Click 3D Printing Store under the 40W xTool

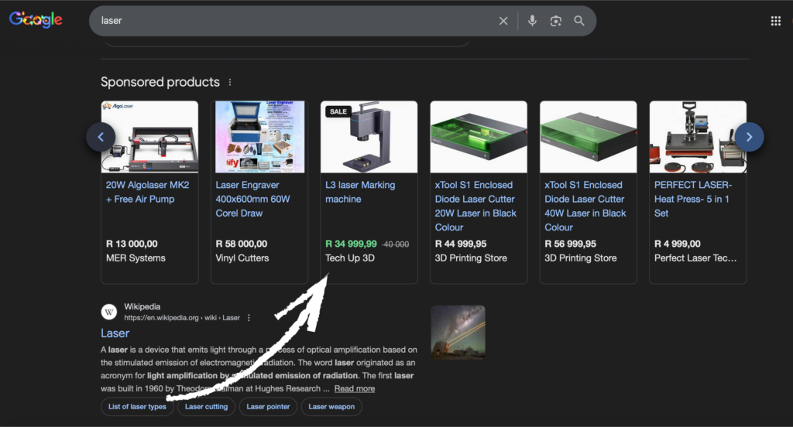(581, 258)
